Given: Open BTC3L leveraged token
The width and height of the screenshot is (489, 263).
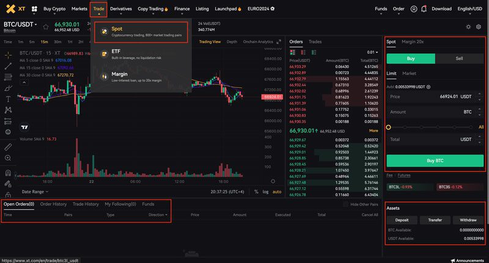Looking at the screenshot, I should 410,187.
